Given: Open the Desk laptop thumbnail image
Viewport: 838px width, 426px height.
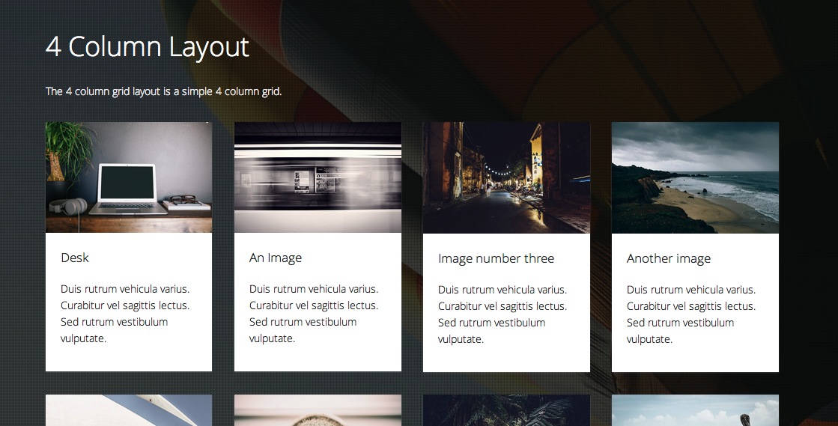Looking at the screenshot, I should click(129, 177).
